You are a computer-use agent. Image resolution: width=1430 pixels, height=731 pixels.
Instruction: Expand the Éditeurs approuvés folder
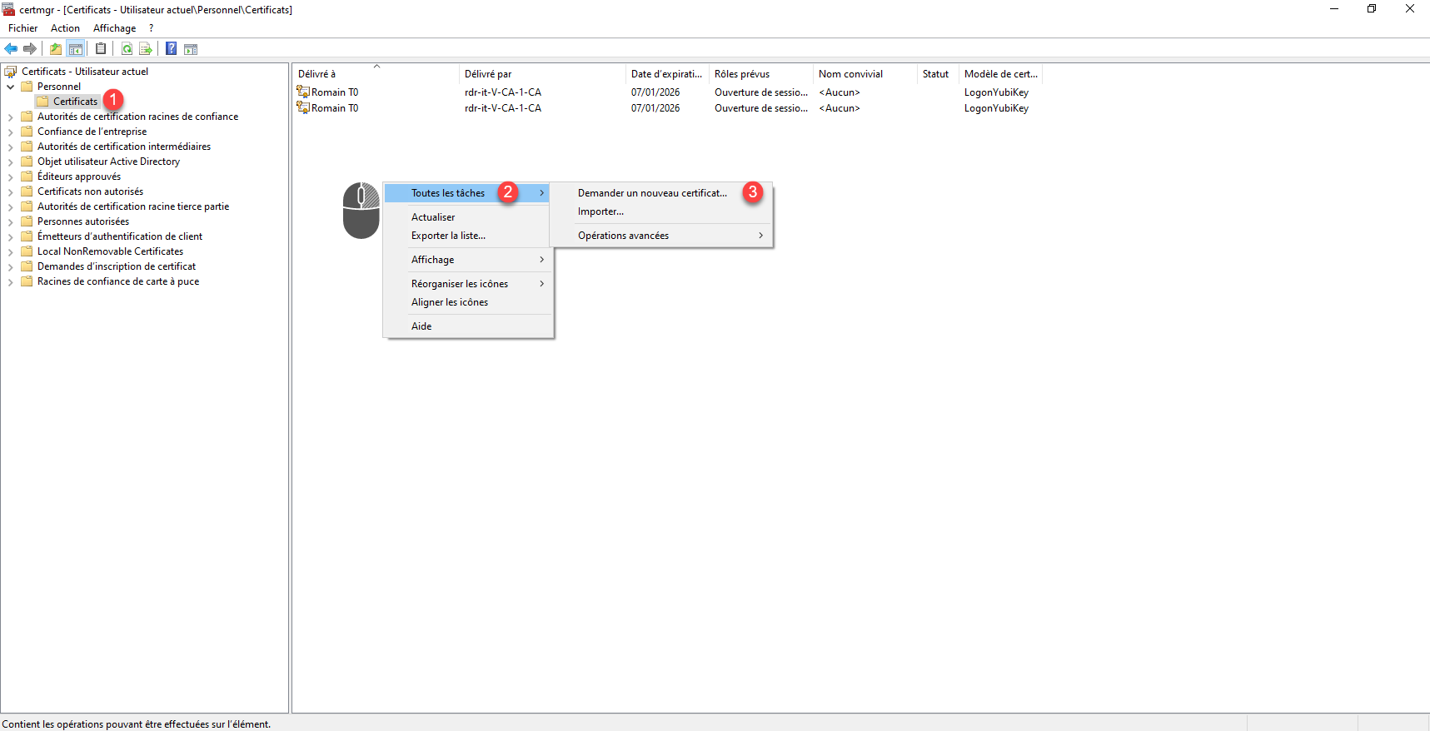pyautogui.click(x=11, y=177)
